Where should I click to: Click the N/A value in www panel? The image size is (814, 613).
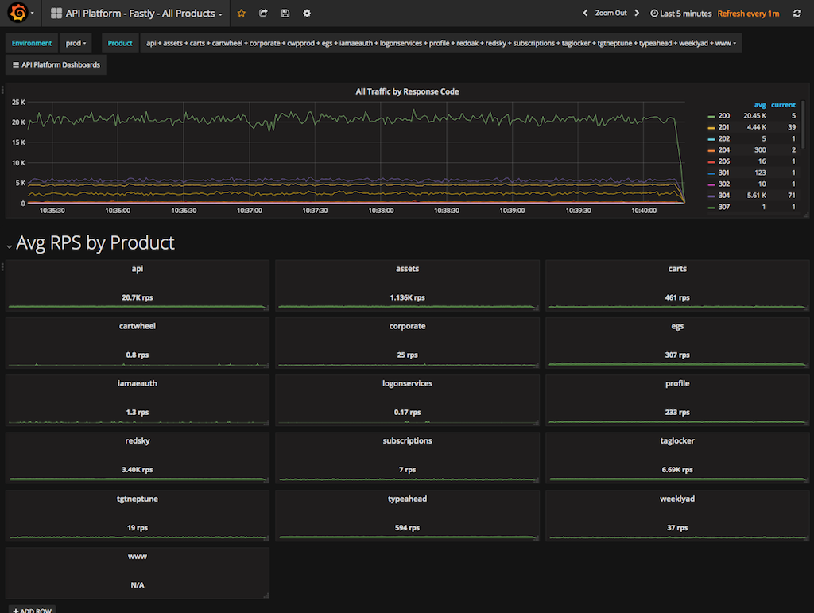[x=137, y=585]
